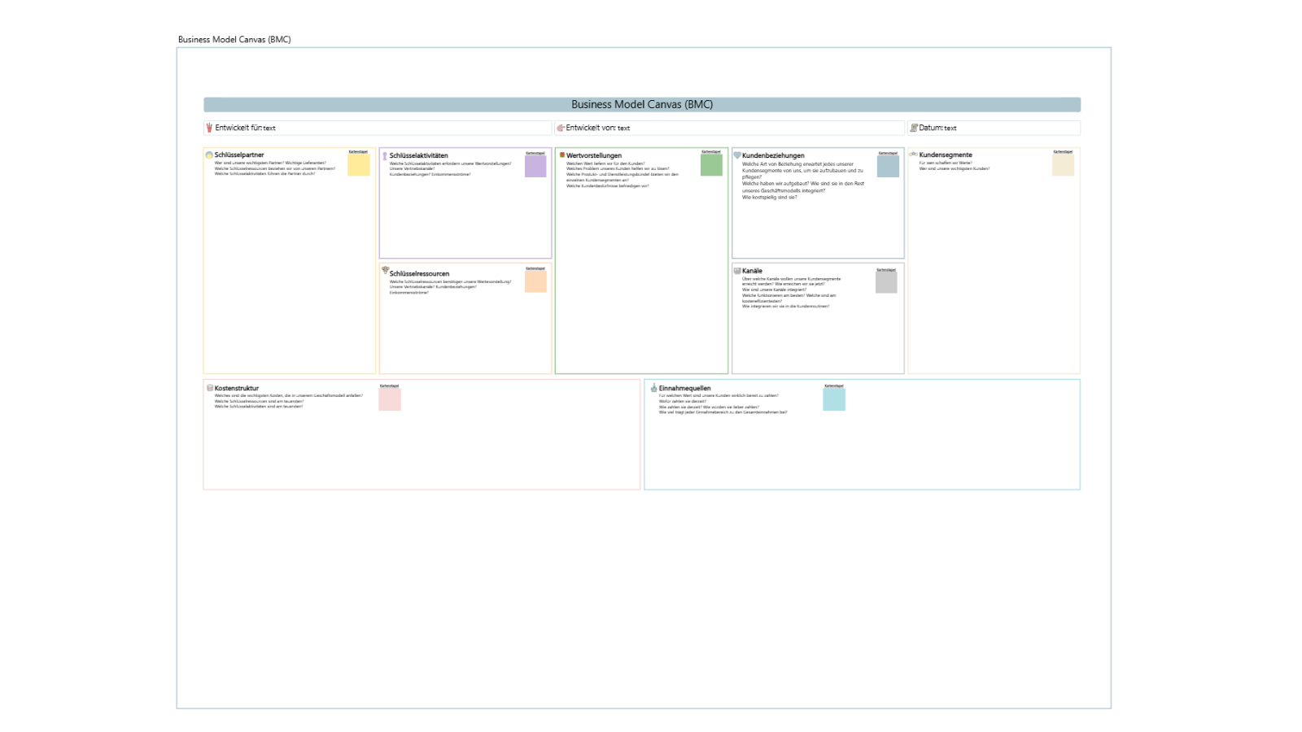
Task: Click the scroll icon beside Datum
Action: pos(915,127)
